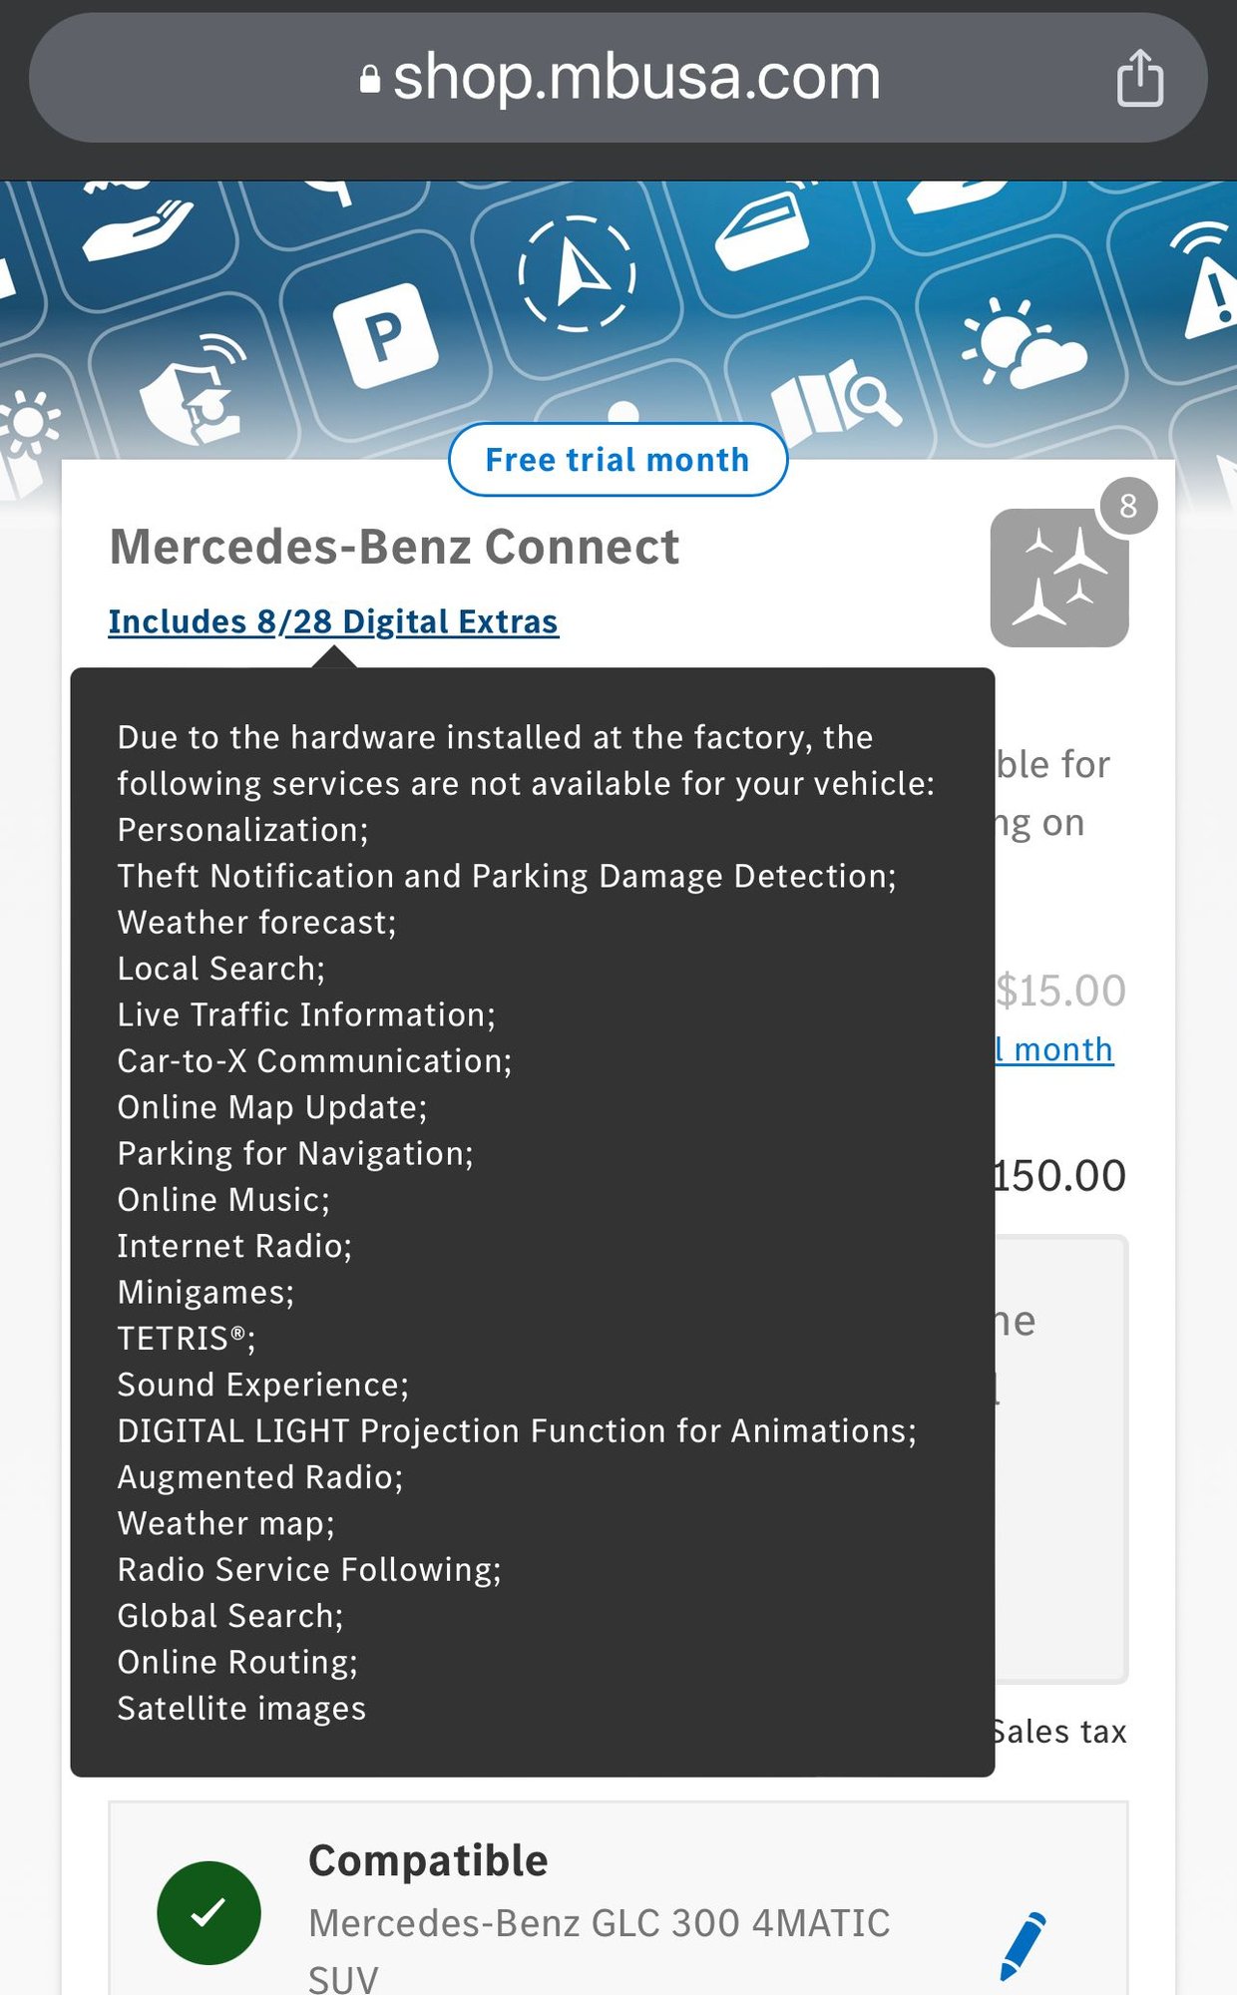Image resolution: width=1237 pixels, height=1995 pixels.
Task: Click the partially hidden "month" link
Action: point(1059,1049)
